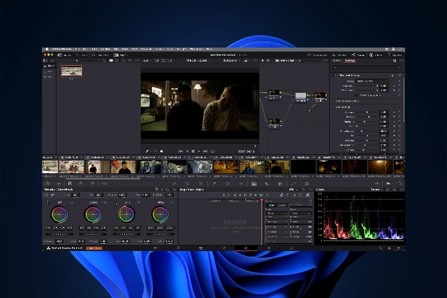Open the File menu
This screenshot has width=447, height=298.
pos(77,49)
